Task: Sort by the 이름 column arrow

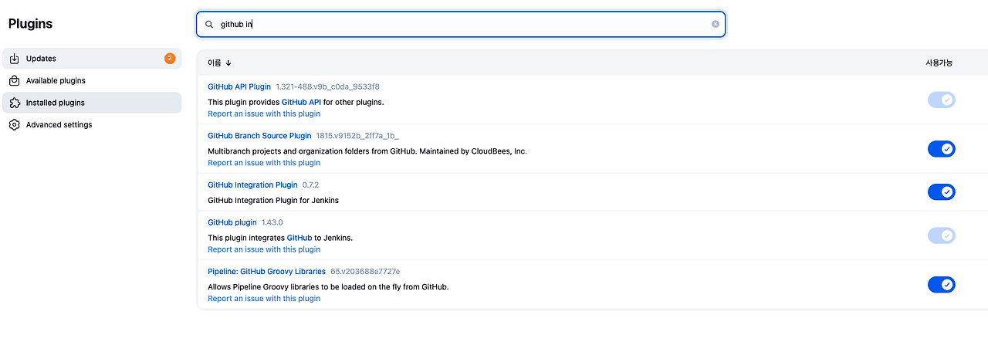Action: 228,63
